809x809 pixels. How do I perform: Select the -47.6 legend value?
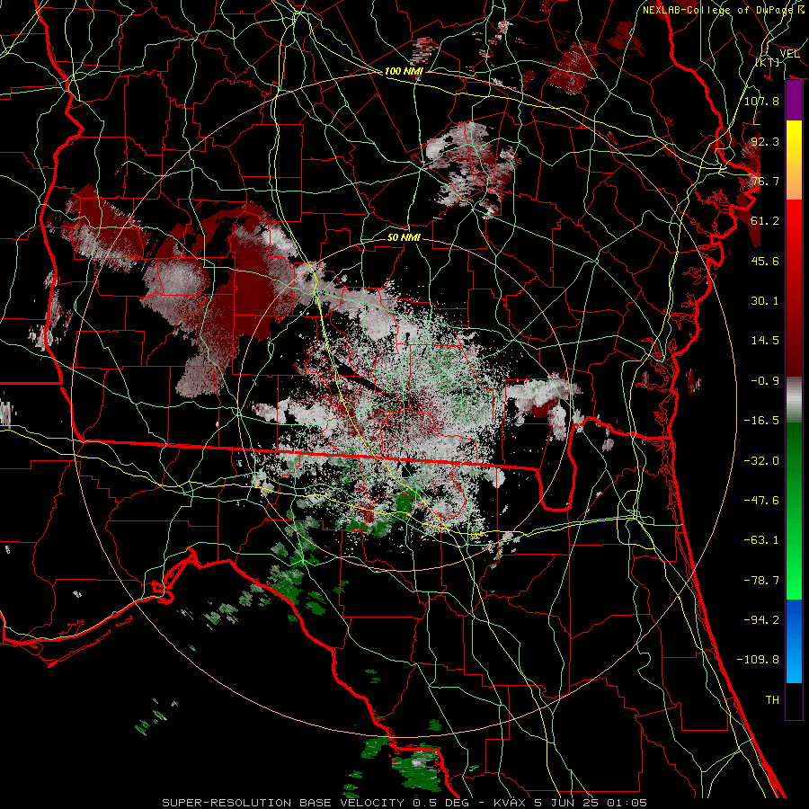(761, 501)
